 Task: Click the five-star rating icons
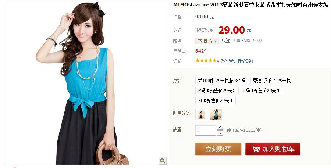(x=206, y=61)
